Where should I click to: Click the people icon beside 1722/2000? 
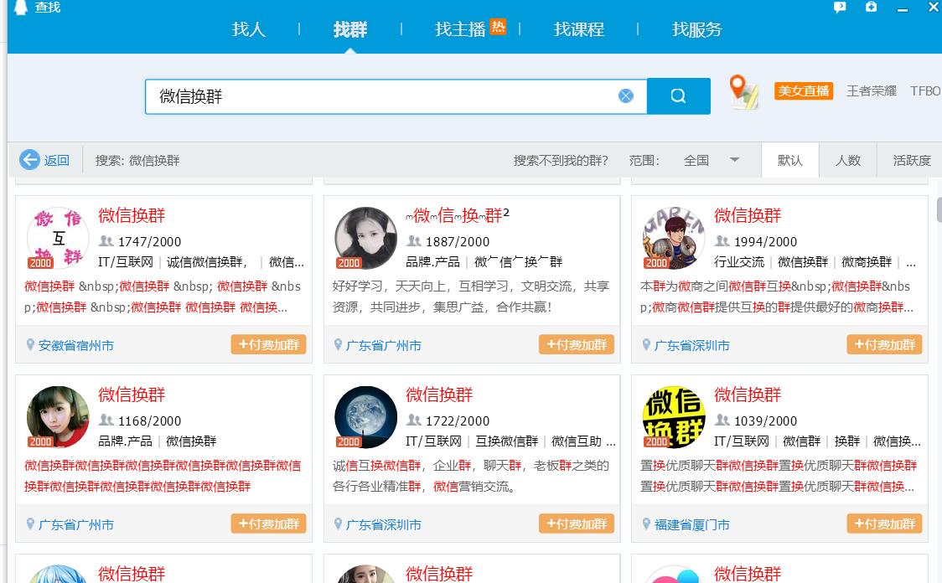click(414, 420)
